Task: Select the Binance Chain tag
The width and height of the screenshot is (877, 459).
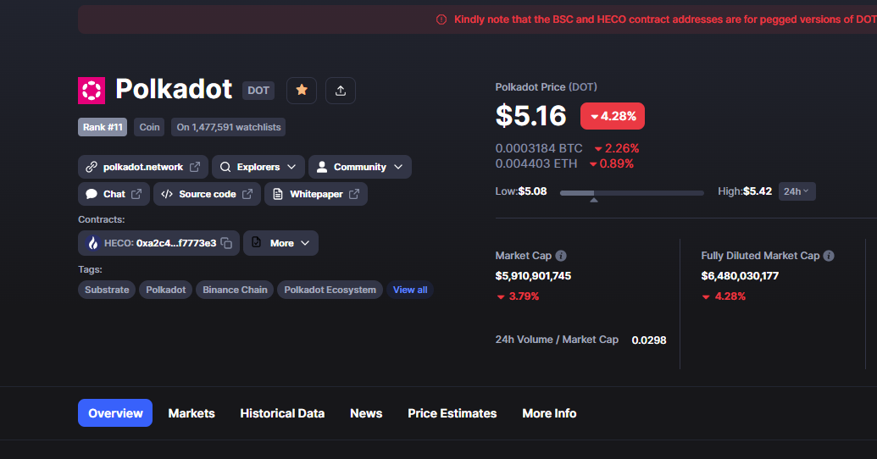Action: (x=235, y=290)
